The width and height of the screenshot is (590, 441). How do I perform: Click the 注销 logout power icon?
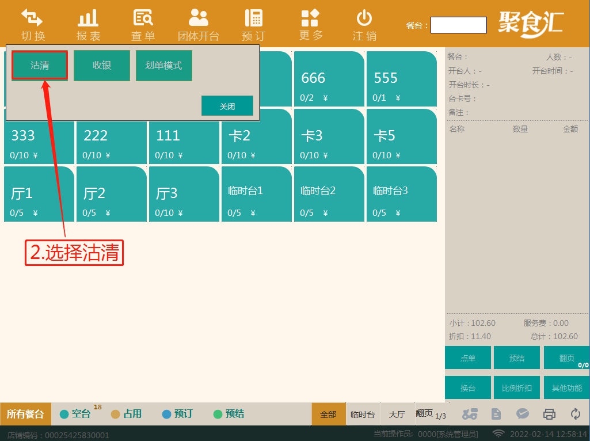tap(364, 18)
